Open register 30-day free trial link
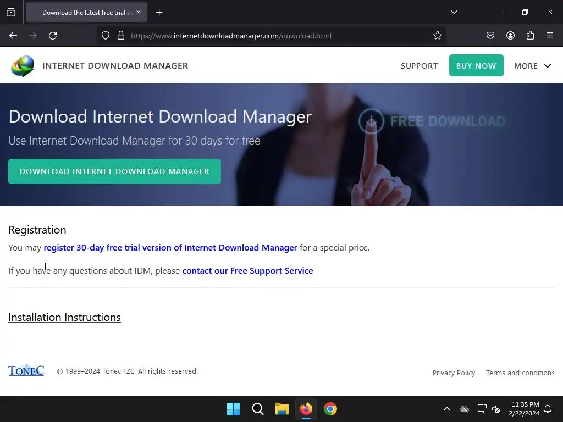Screen dimensions: 563x422 click(170, 248)
